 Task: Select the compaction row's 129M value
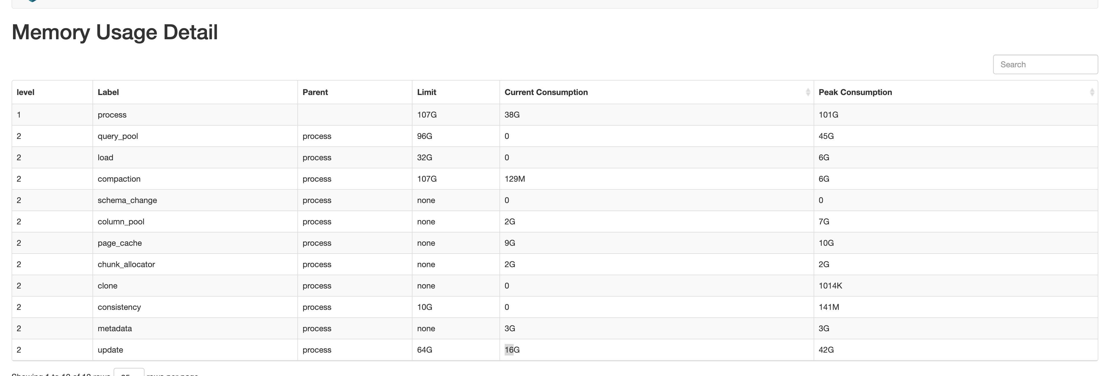point(514,179)
